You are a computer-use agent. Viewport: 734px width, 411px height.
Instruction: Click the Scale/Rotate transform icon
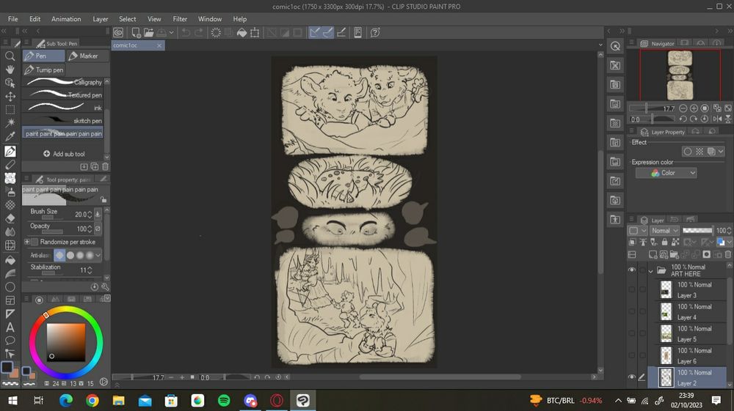(255, 32)
